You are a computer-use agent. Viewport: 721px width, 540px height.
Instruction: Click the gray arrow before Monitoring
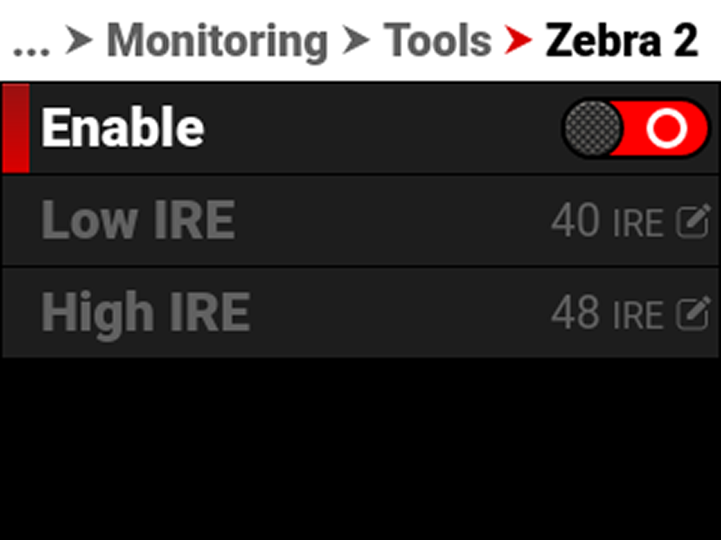pos(79,41)
